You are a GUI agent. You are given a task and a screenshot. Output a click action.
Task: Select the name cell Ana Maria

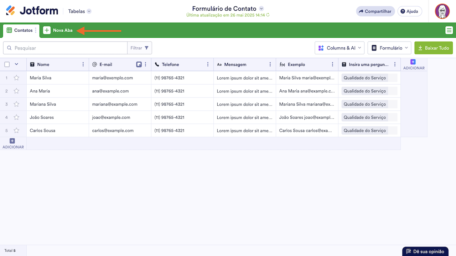click(58, 91)
